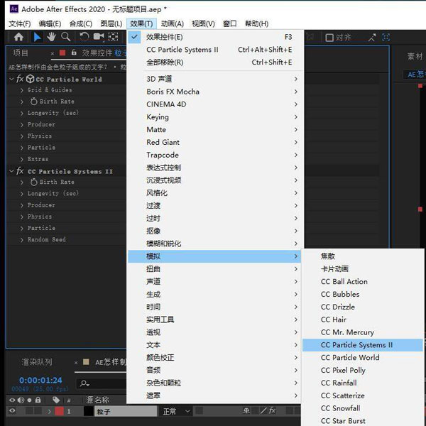Close the timeline composition tab
426x426 pixels.
pos(76,362)
